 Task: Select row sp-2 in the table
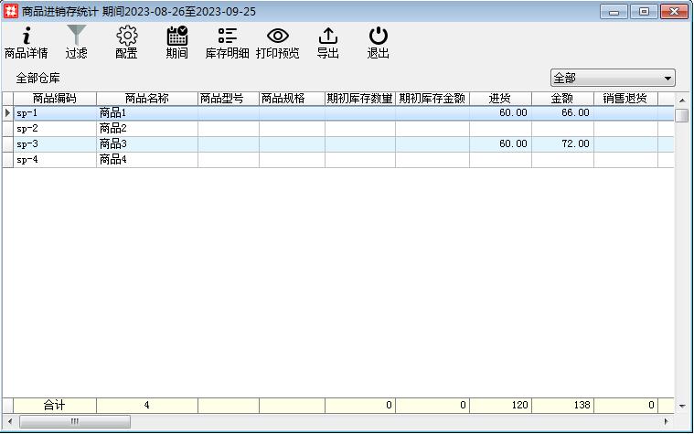pos(55,129)
